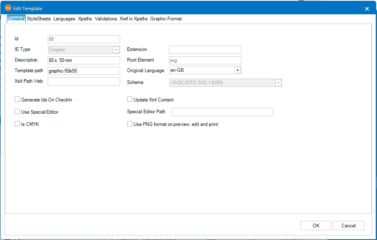
Task: Check the Is CMYK option
Action: [18, 124]
